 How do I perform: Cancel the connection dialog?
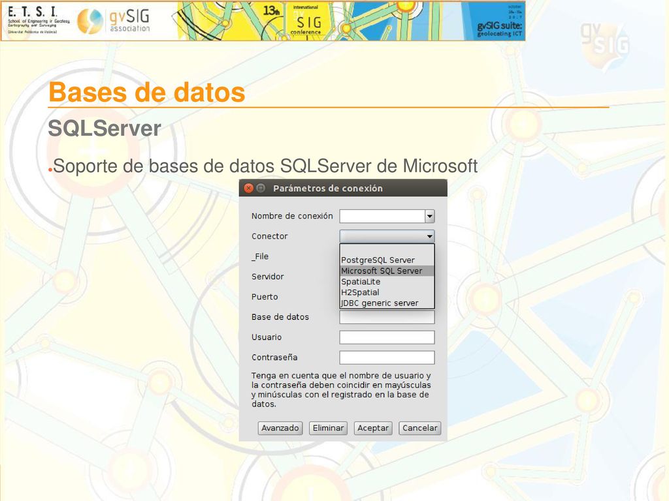click(x=420, y=428)
